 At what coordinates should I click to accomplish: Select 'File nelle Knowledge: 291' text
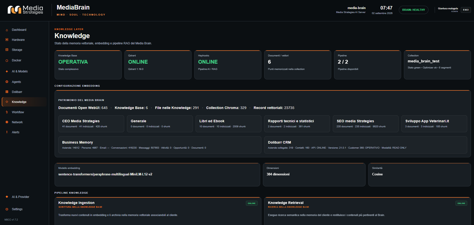coord(177,108)
